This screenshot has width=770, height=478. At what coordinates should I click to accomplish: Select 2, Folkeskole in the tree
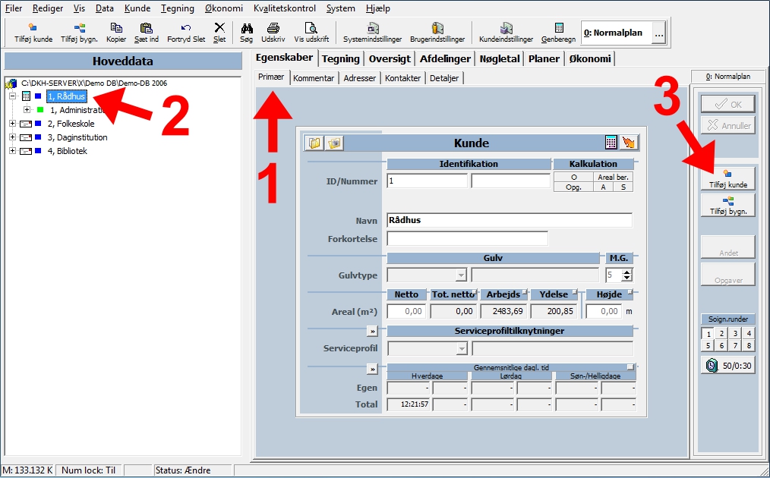click(71, 124)
